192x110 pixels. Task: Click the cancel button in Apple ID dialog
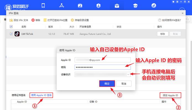[x=124, y=84]
